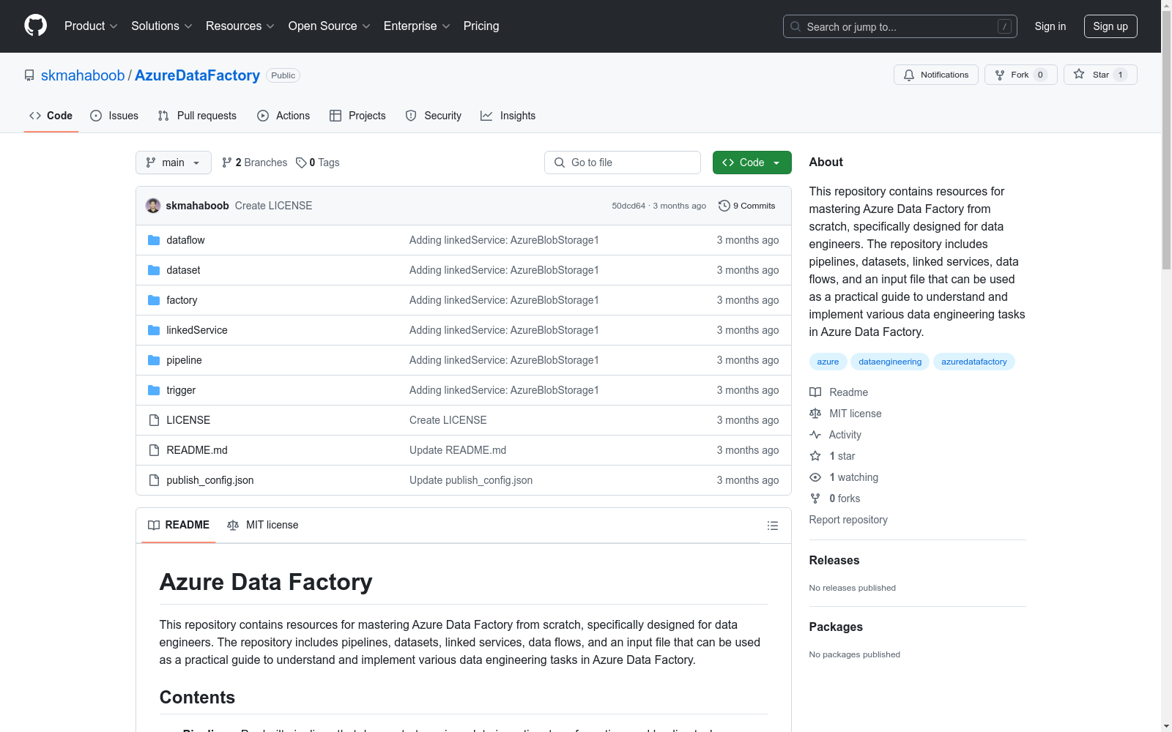Image resolution: width=1172 pixels, height=732 pixels.
Task: Open commit 50dcd64 hash link
Action: pyautogui.click(x=628, y=206)
